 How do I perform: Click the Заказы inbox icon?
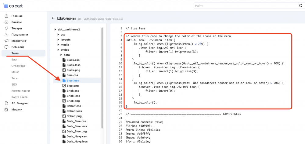click(6, 22)
